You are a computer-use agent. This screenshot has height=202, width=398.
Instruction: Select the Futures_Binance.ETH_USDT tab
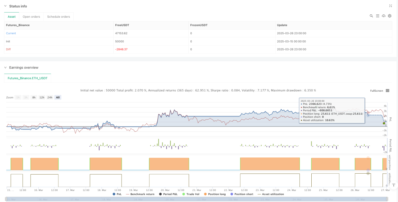pos(28,78)
